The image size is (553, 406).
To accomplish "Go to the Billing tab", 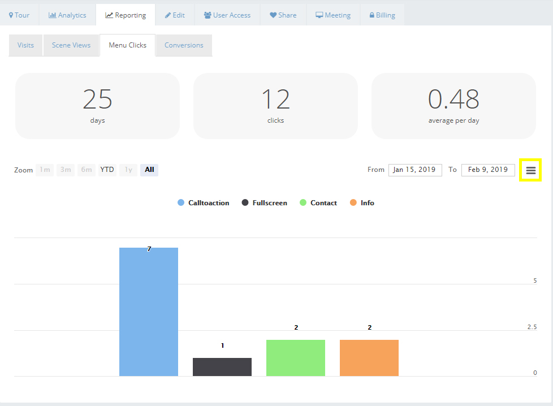I will [x=382, y=15].
